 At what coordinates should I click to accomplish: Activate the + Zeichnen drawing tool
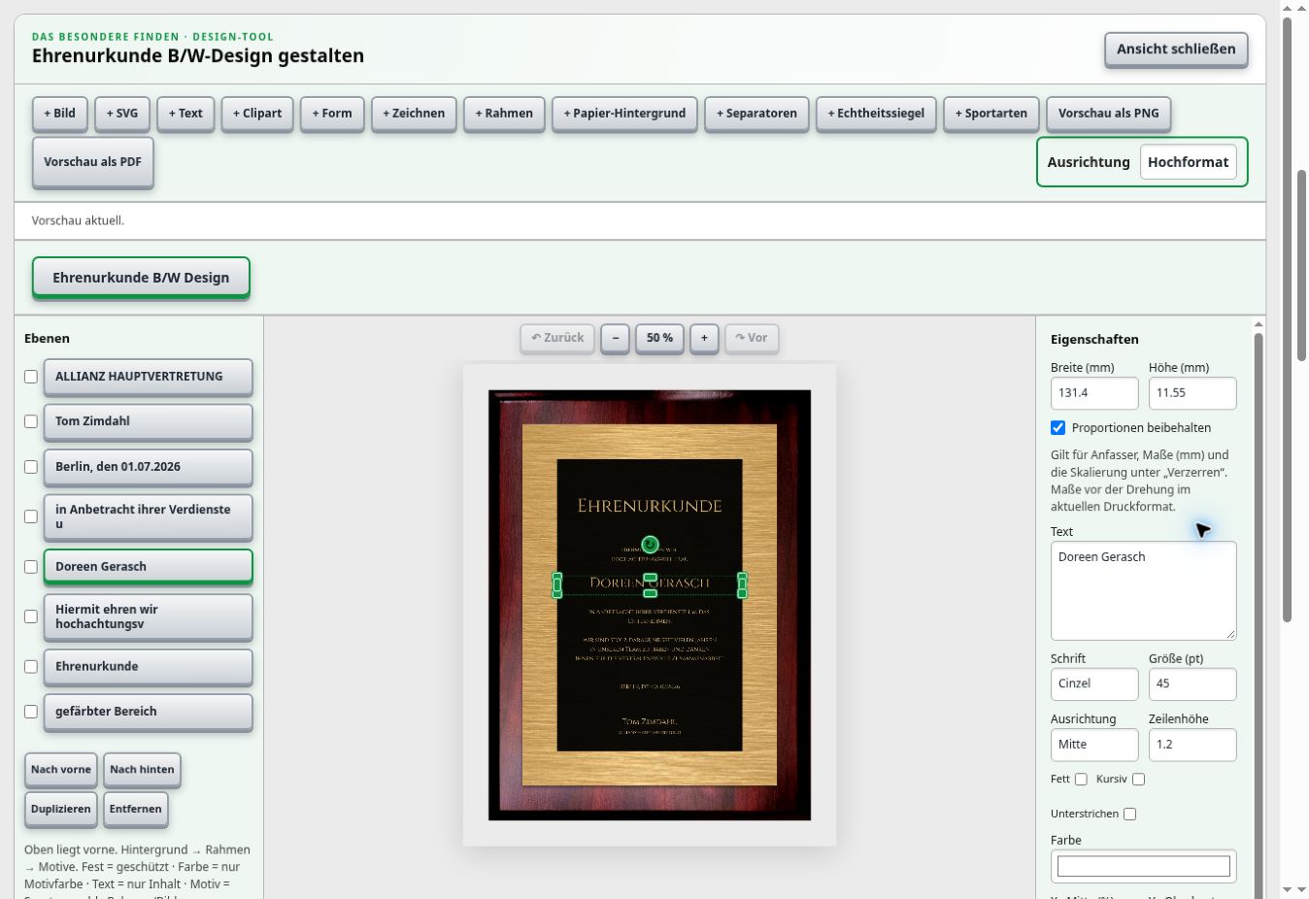(414, 114)
